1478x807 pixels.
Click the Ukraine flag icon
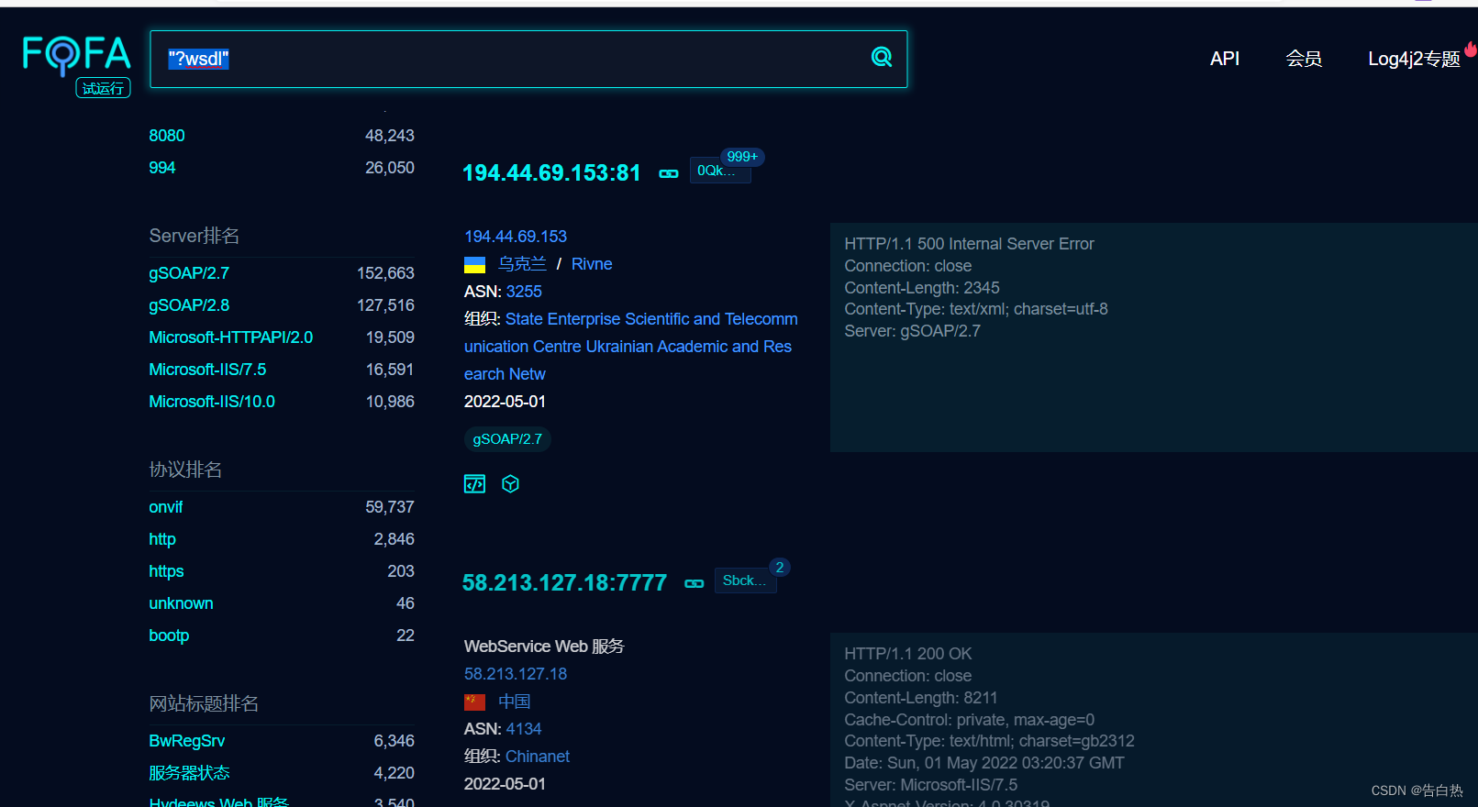pos(474,265)
